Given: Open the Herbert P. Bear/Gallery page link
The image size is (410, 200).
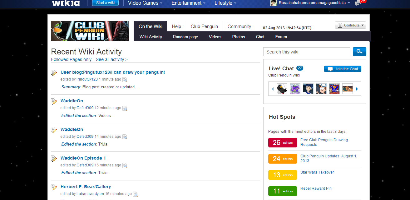Looking at the screenshot, I should click(x=86, y=187).
